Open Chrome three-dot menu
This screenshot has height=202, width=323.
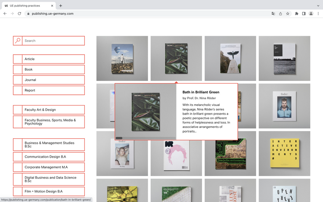click(318, 14)
